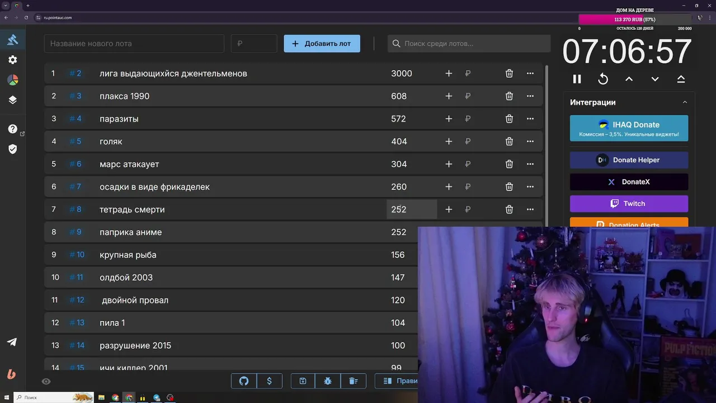The image size is (716, 403).
Task: Open the colored wheel icon in sidebar
Action: (12, 80)
